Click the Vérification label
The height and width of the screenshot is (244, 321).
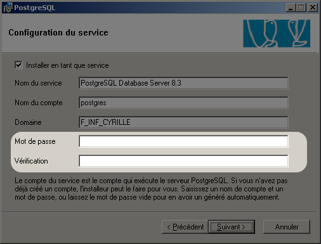pyautogui.click(x=31, y=161)
